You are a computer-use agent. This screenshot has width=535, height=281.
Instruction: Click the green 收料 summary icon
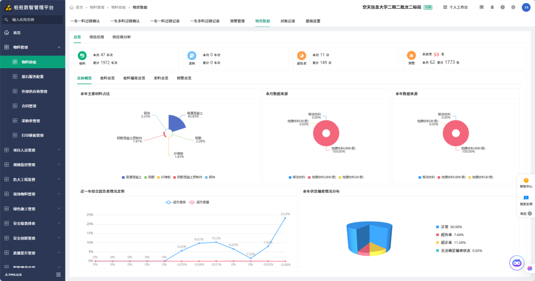pos(82,55)
